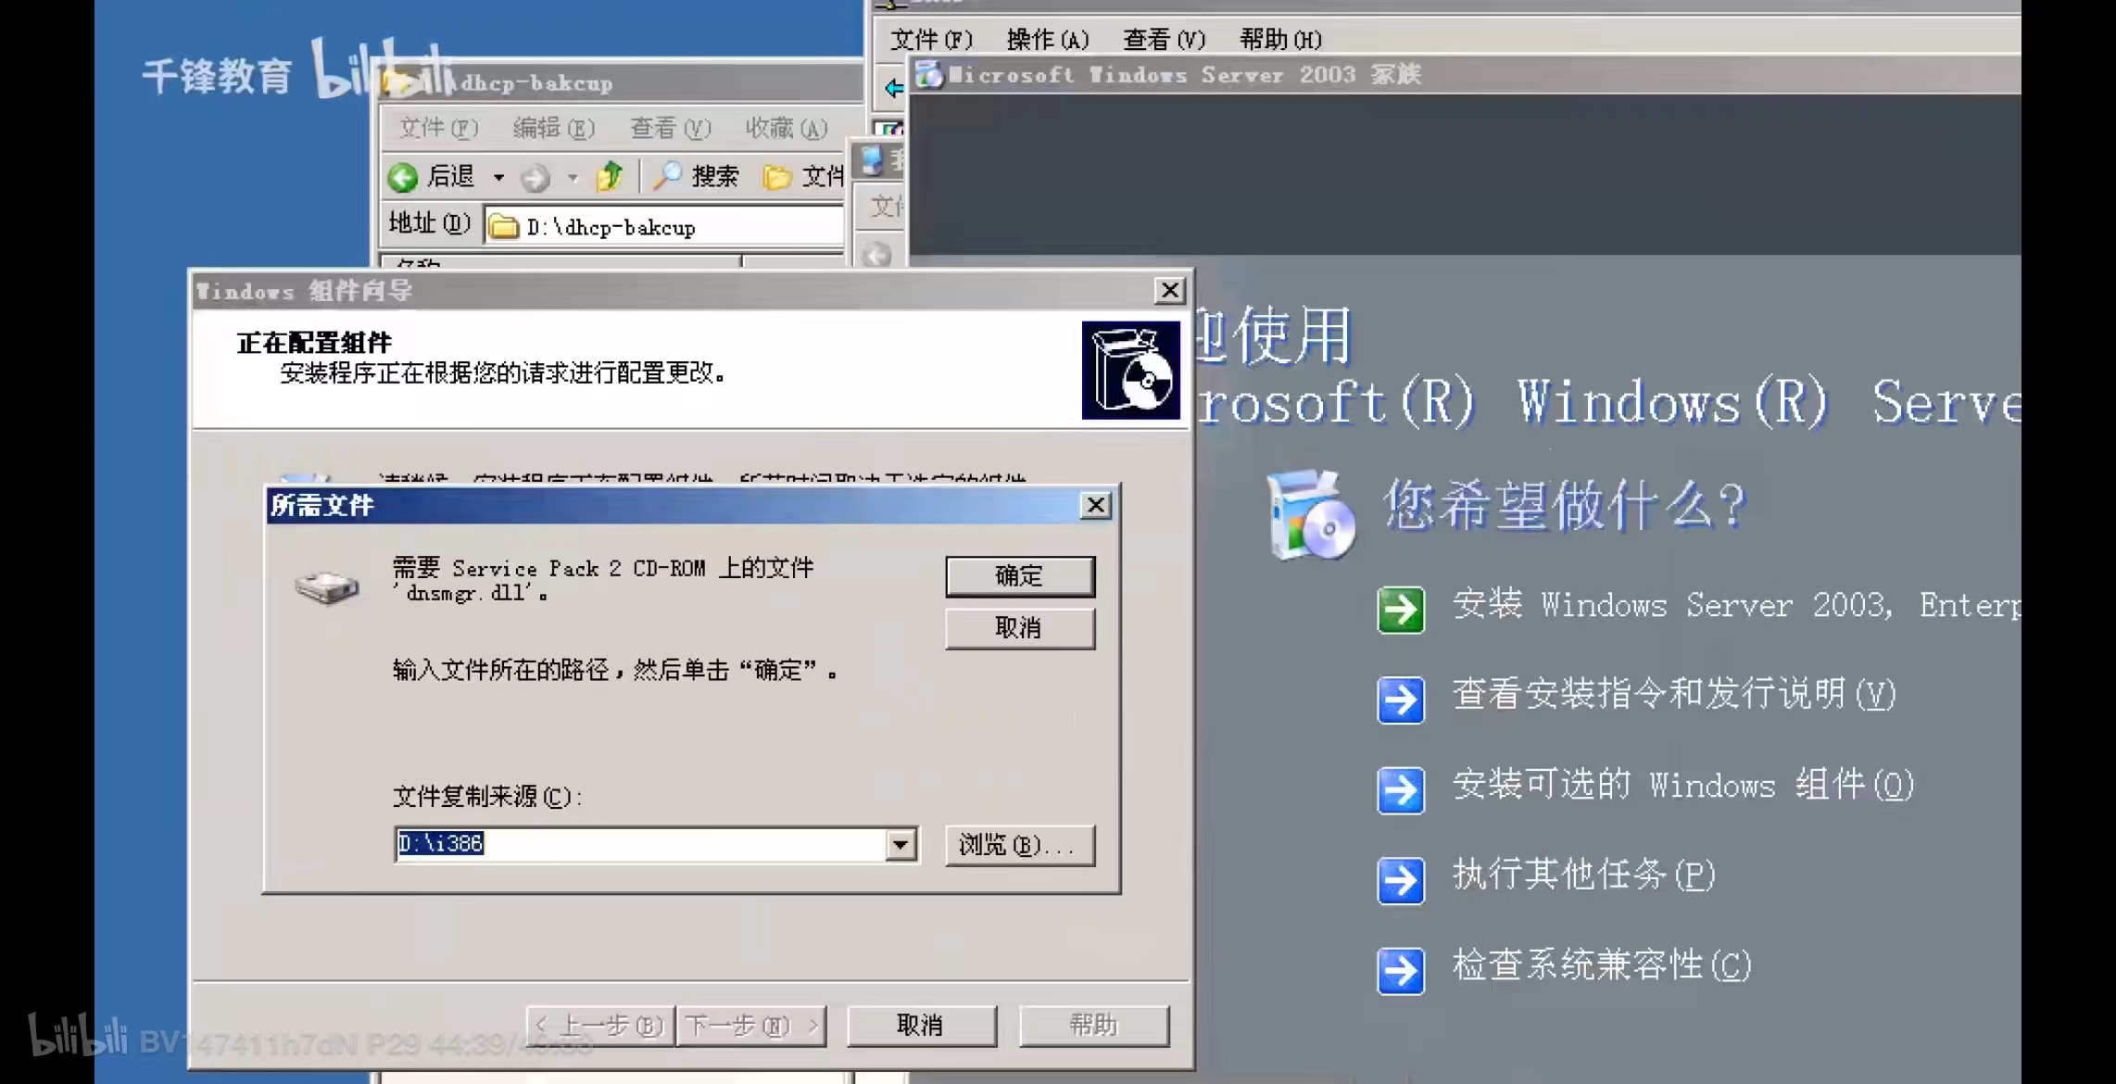Viewport: 2116px width, 1084px height.
Task: Click the Folders icon in Explorer toolbar
Action: click(777, 176)
